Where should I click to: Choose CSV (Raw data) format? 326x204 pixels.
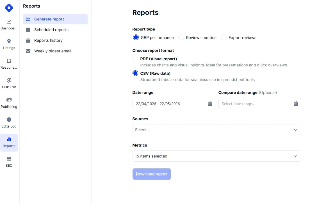coord(135,73)
